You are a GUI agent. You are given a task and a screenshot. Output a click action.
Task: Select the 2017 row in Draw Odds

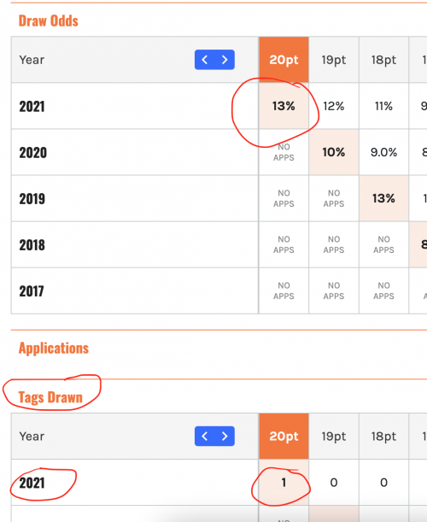(219, 291)
